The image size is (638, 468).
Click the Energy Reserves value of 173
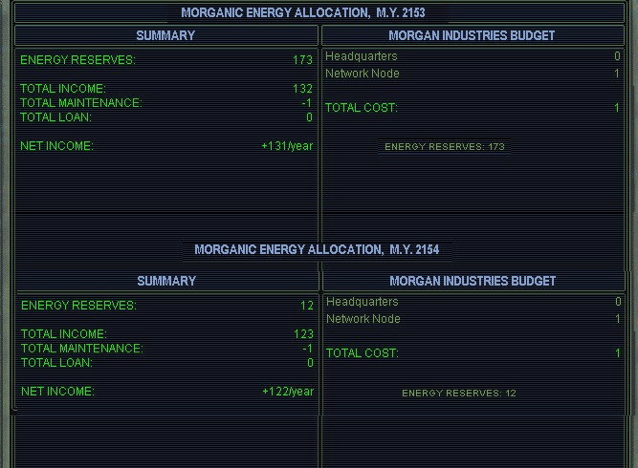pyautogui.click(x=302, y=60)
